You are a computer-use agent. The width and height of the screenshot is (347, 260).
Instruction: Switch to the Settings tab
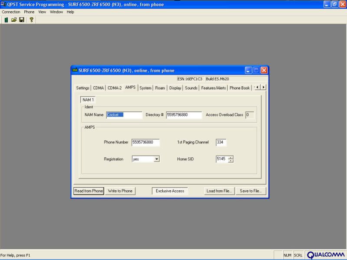[x=82, y=88]
